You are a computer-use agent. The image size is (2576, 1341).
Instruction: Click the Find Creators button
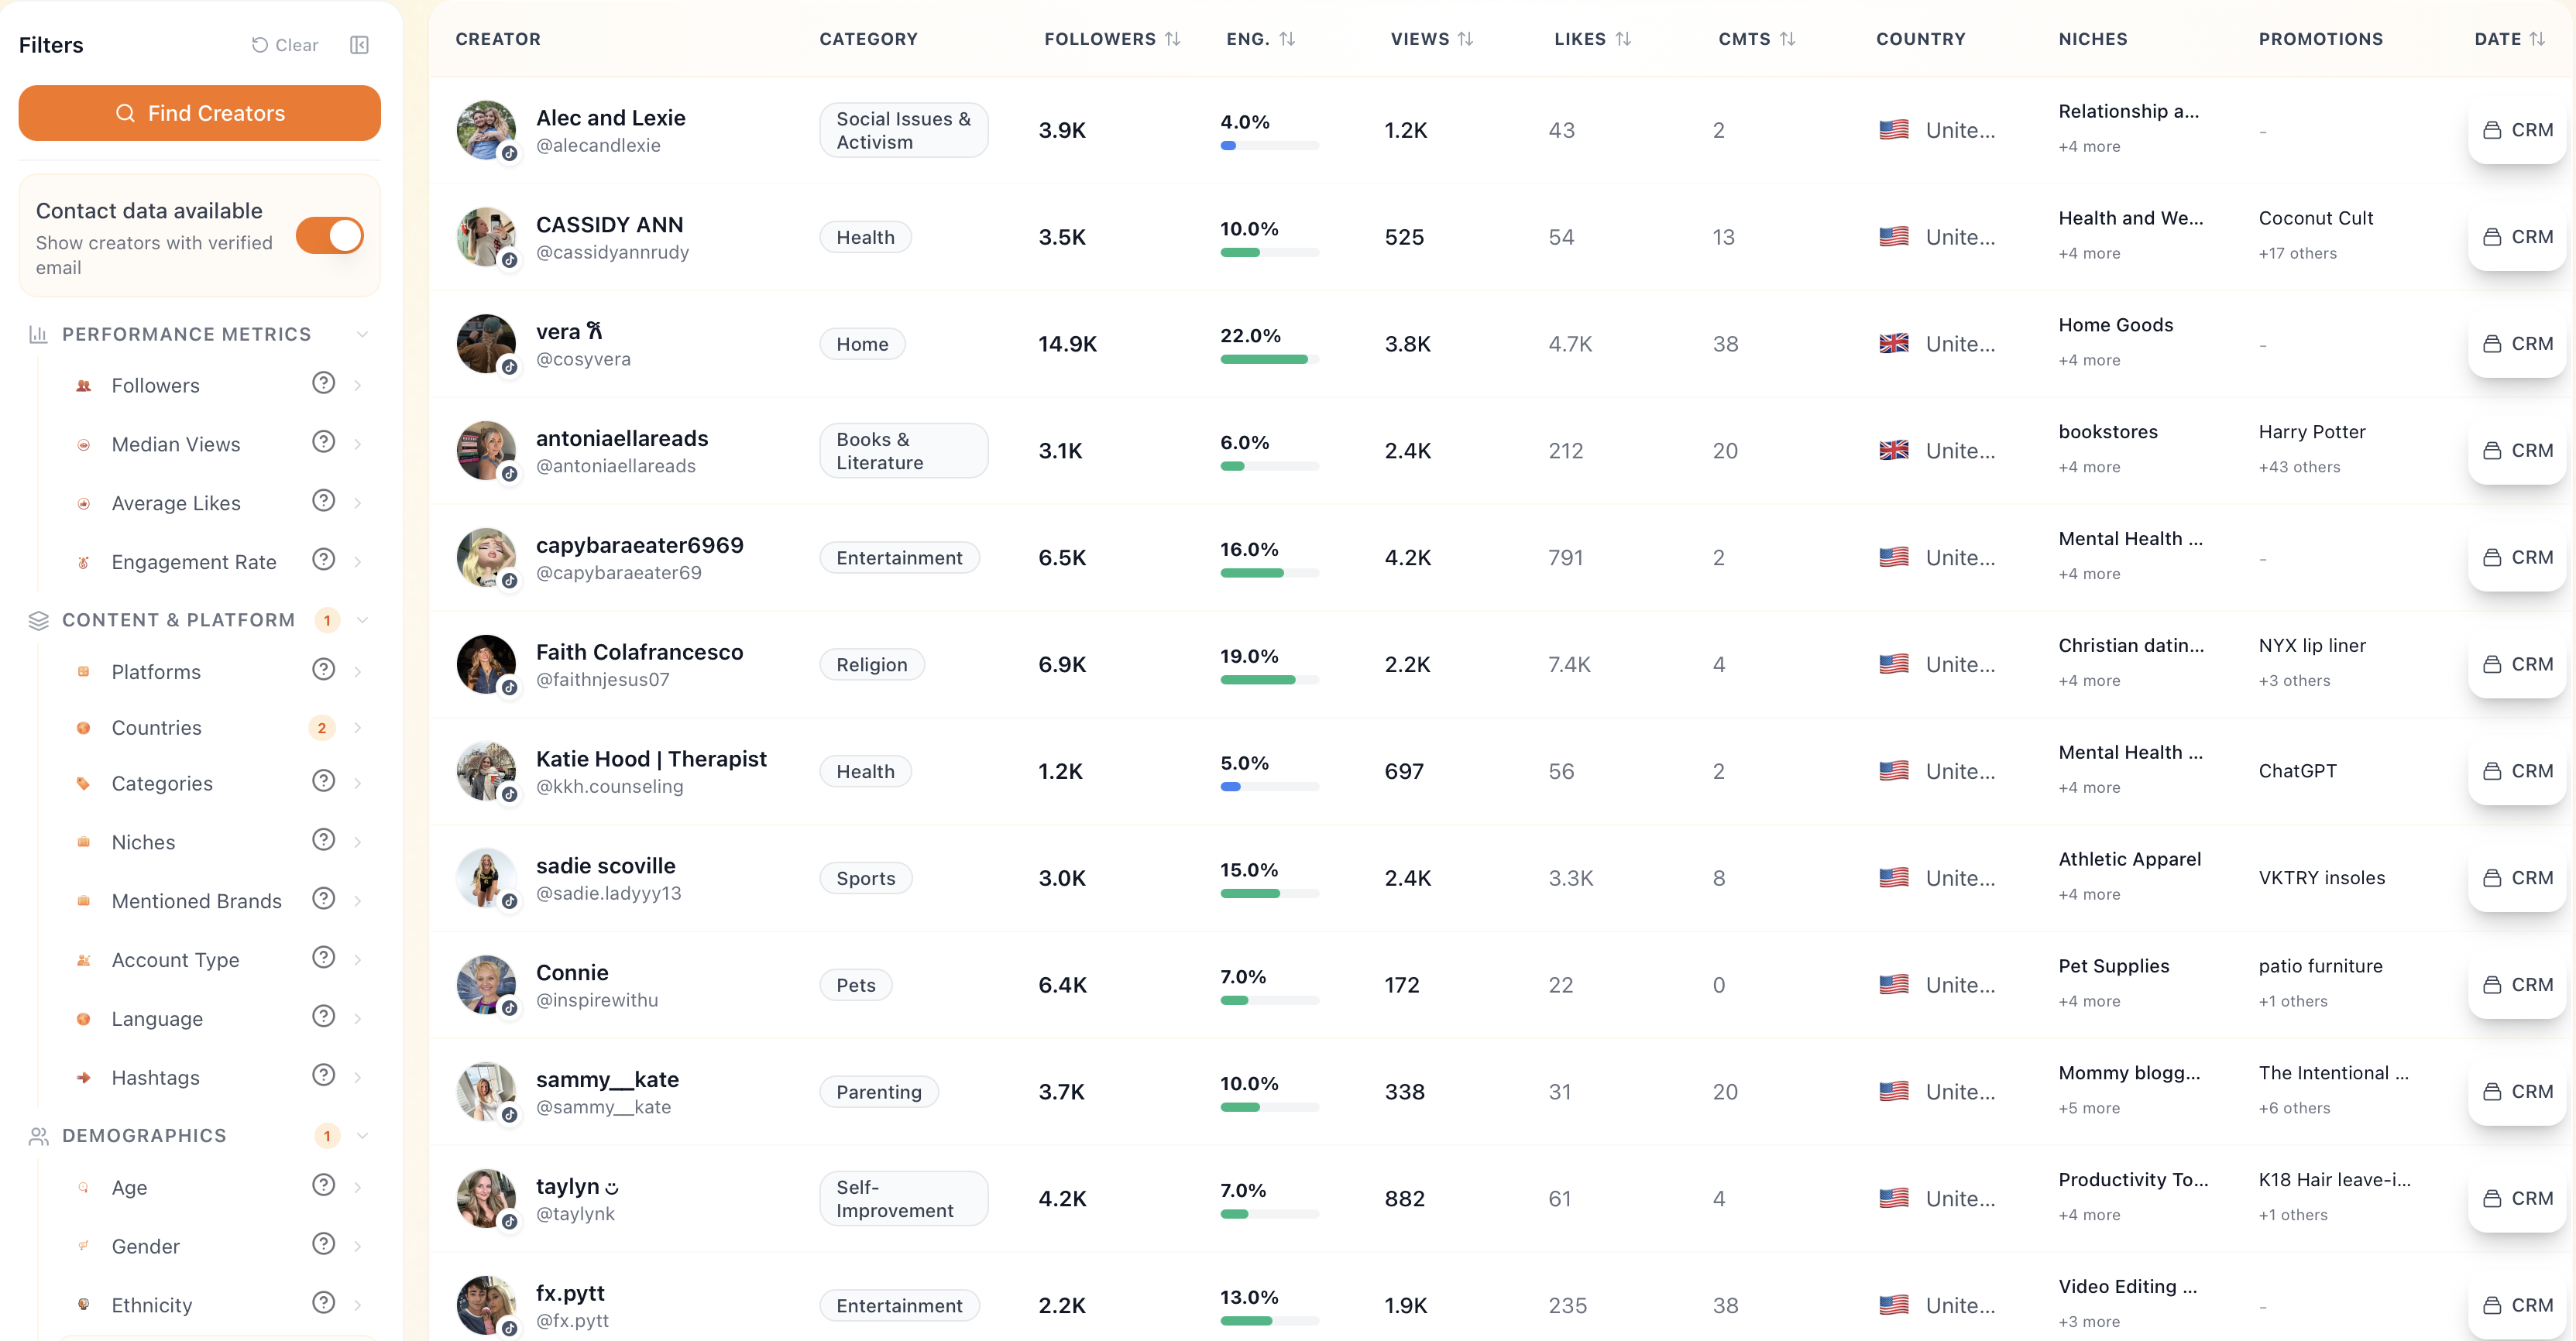tap(199, 113)
